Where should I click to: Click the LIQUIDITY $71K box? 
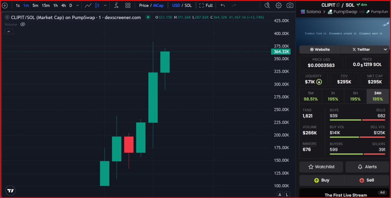tap(313, 79)
